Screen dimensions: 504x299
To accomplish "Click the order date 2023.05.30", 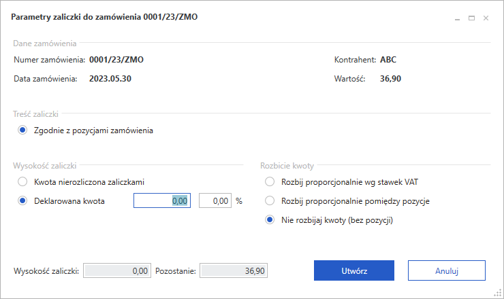I will [x=110, y=78].
